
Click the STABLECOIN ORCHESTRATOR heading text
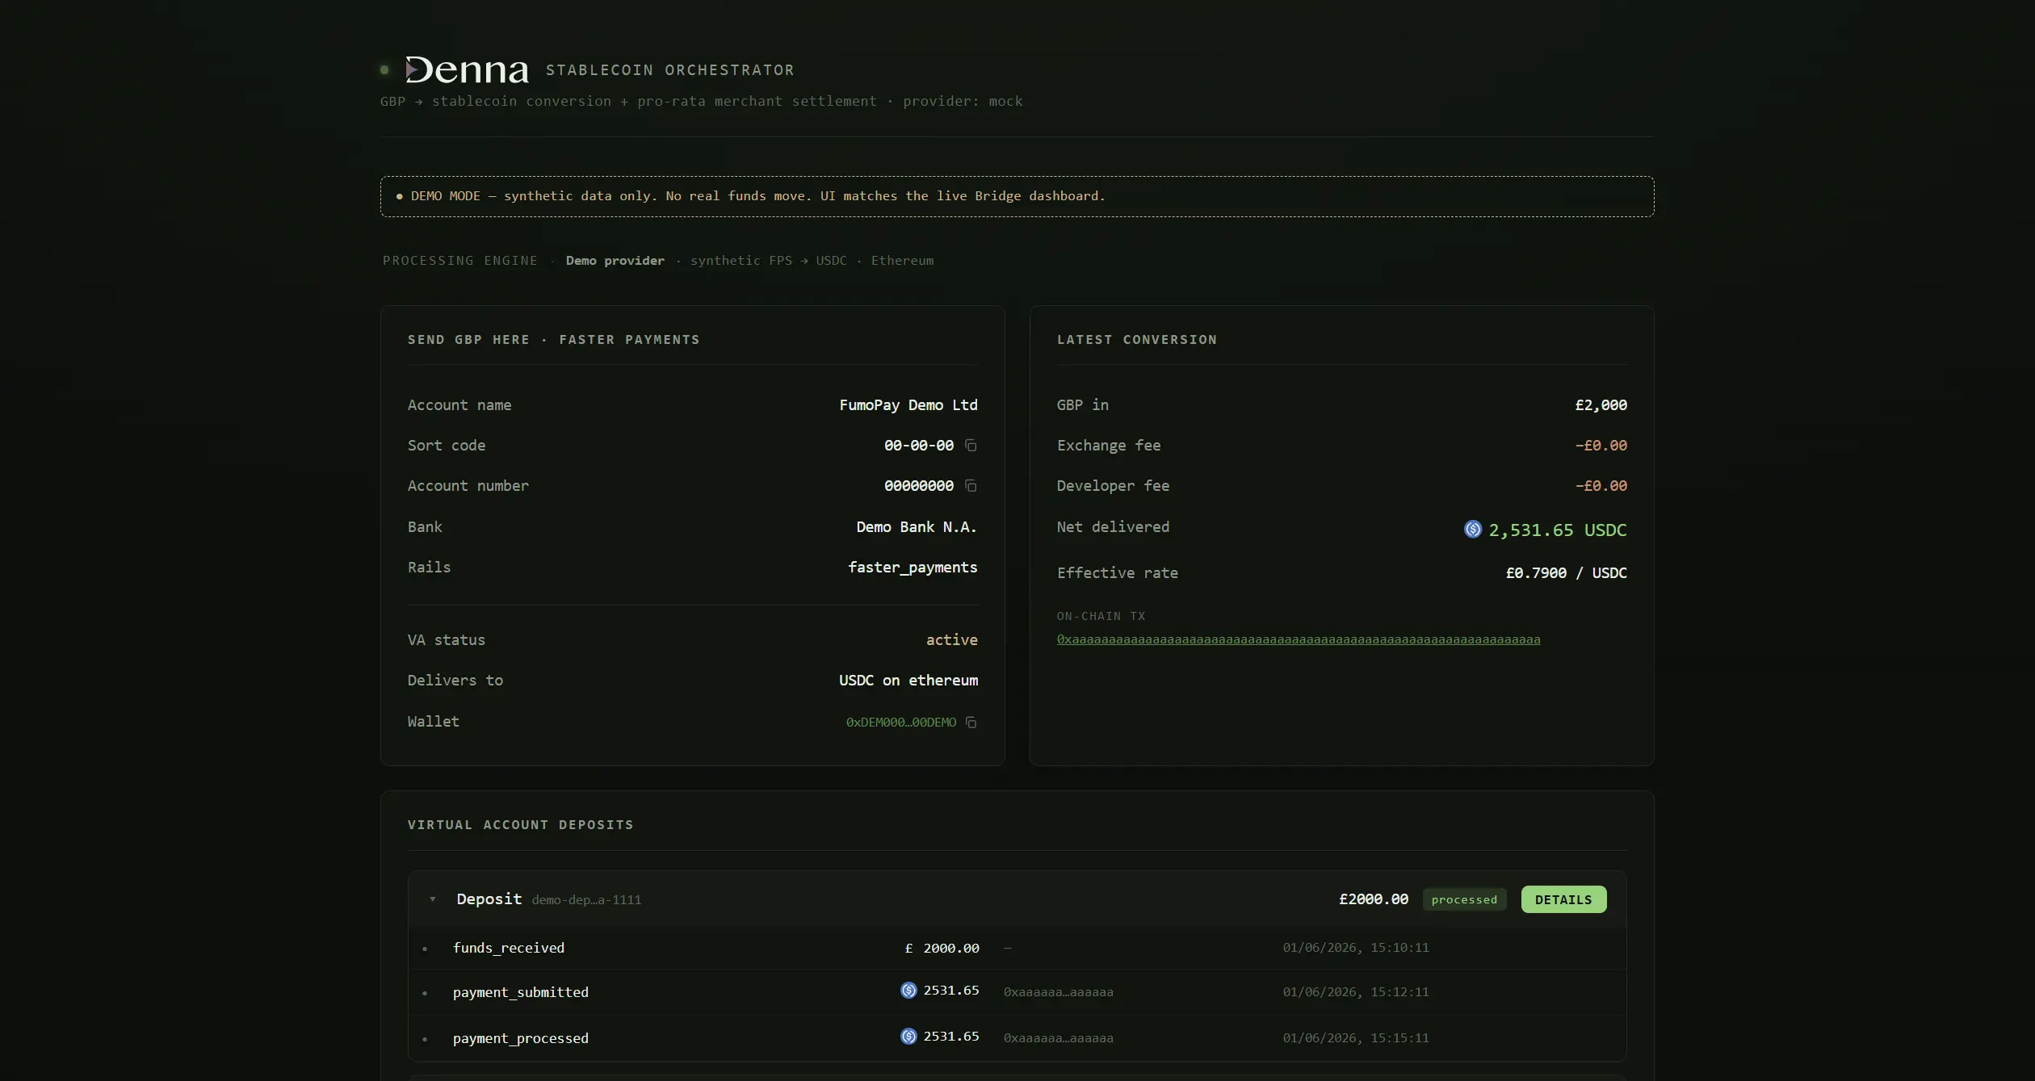point(670,70)
